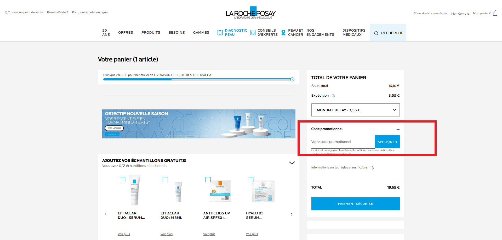Click the search magnifier icon
502x240 pixels.
[x=376, y=33]
